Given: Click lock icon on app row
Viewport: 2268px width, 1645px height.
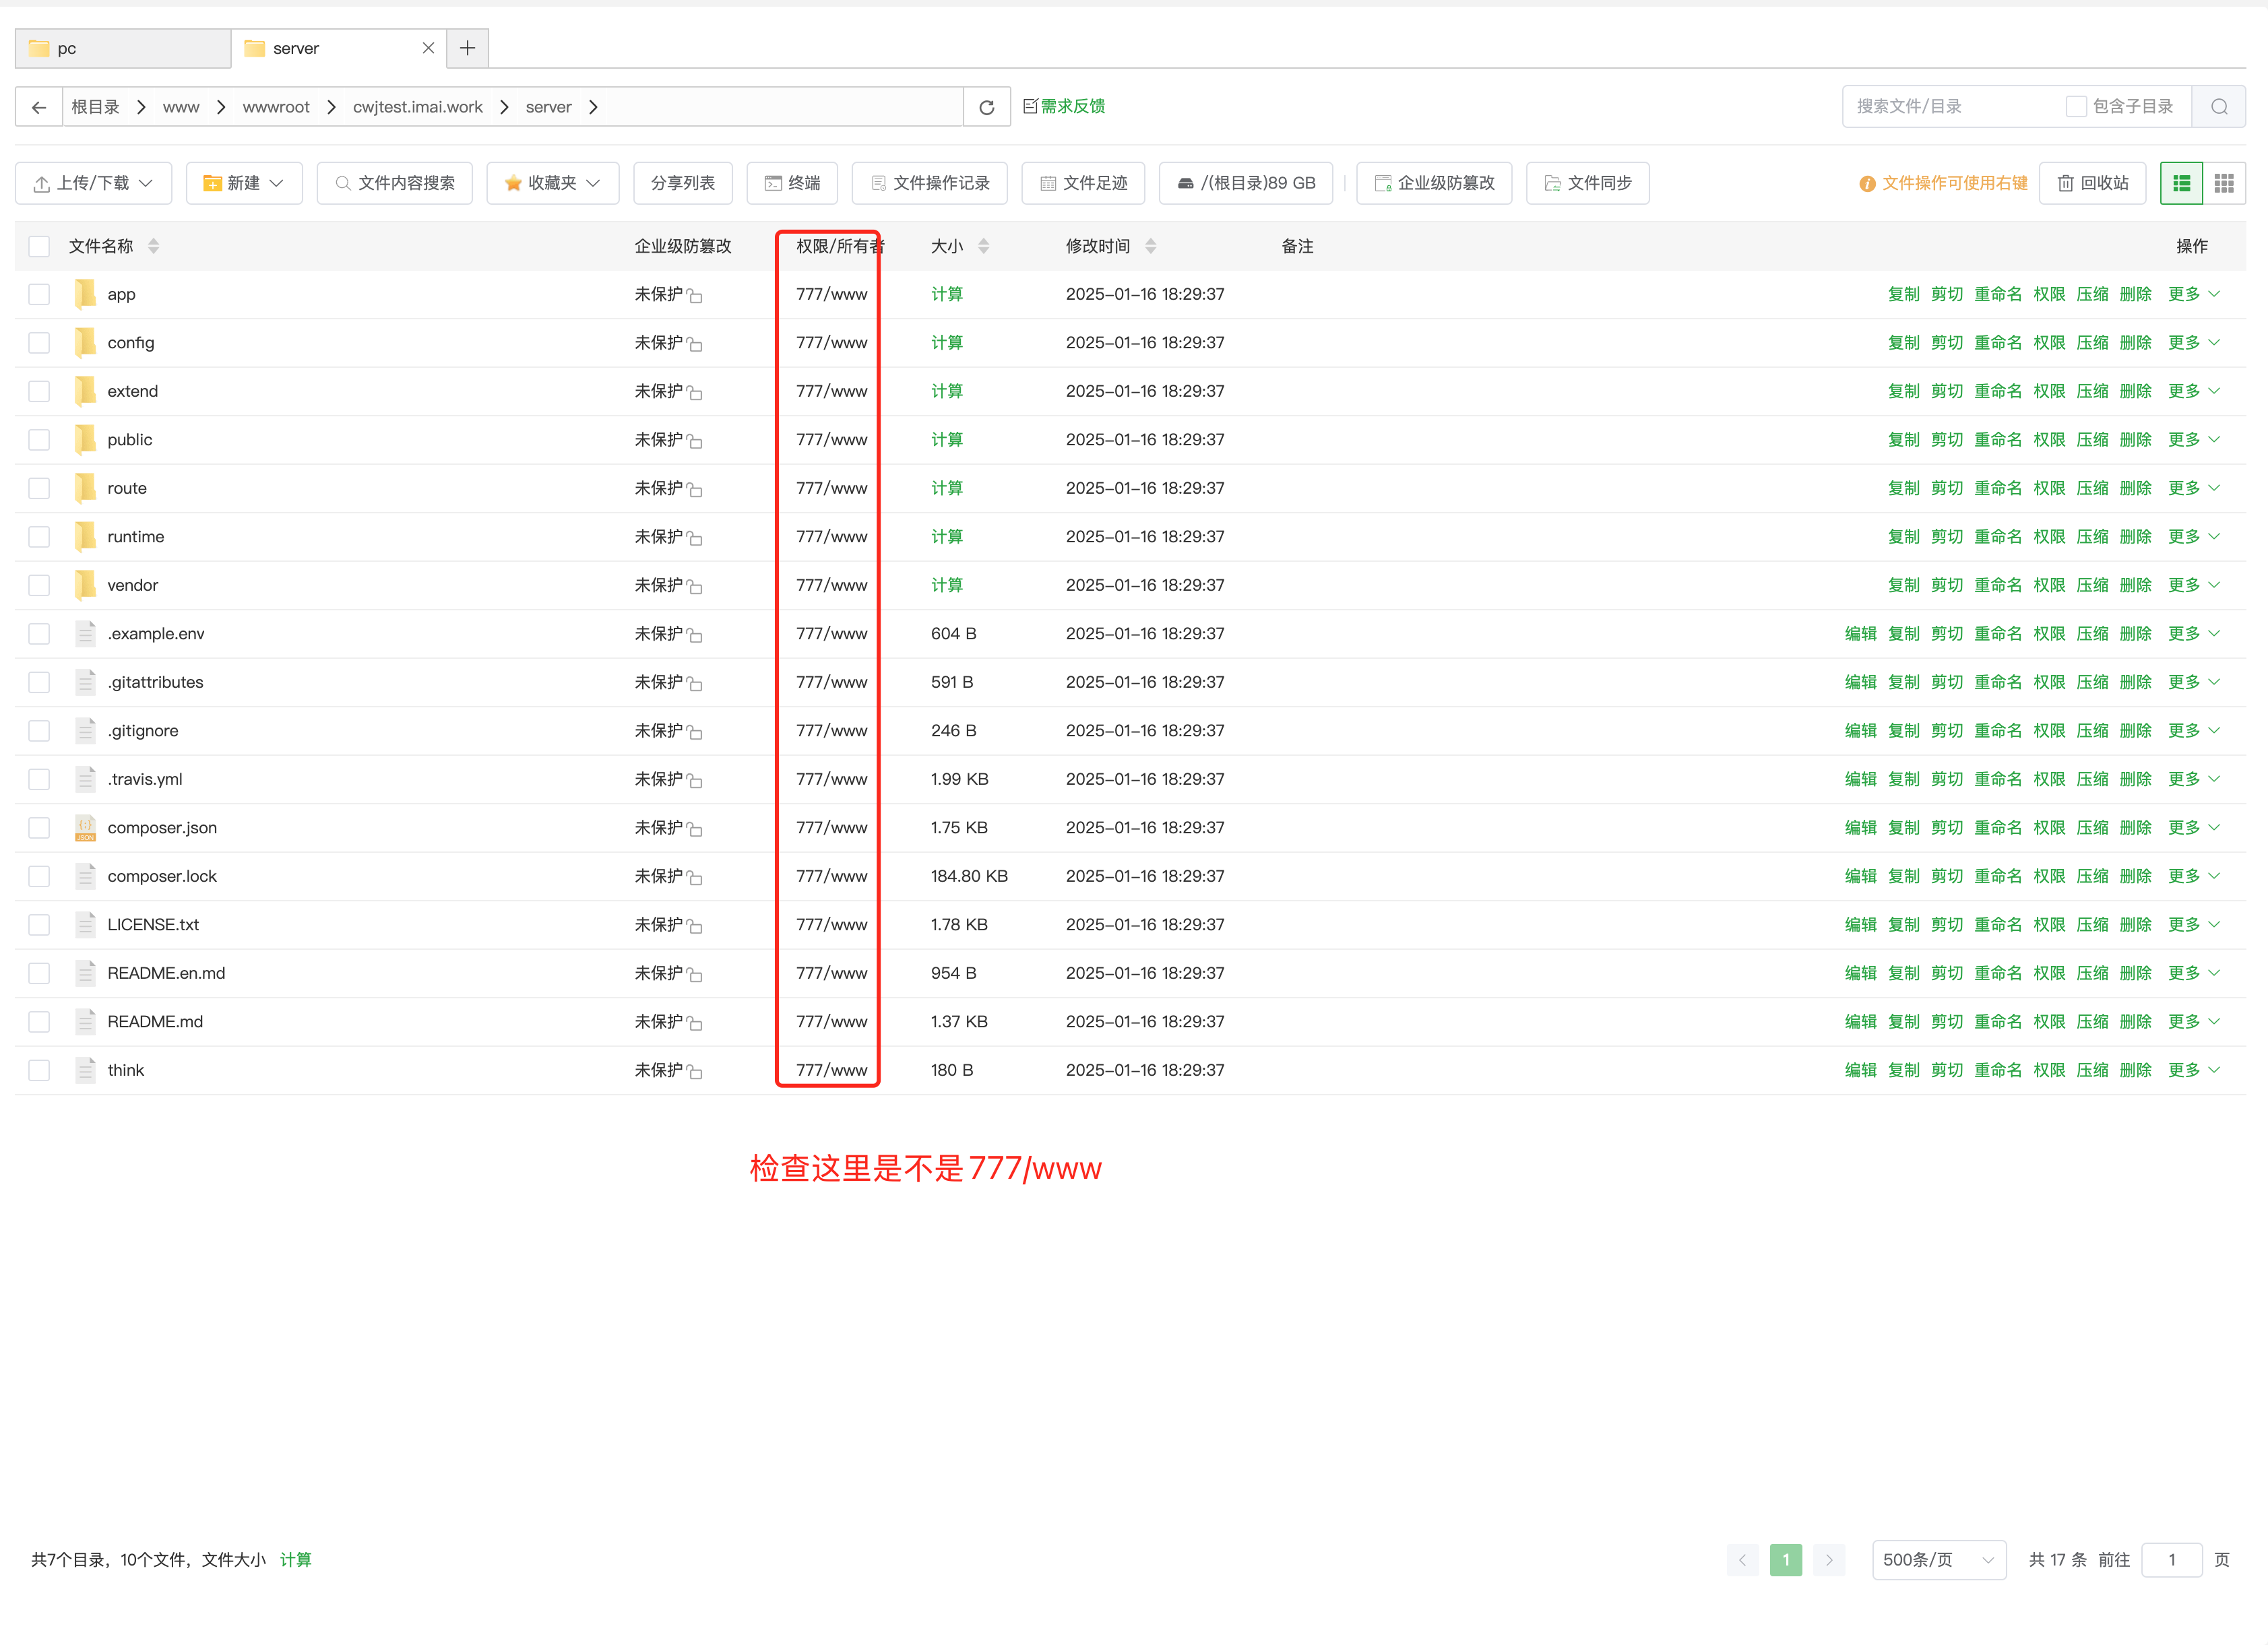Looking at the screenshot, I should click(695, 296).
